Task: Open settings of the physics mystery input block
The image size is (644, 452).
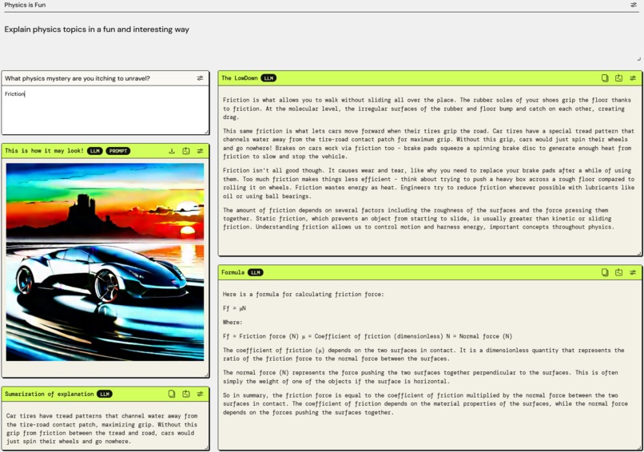Action: click(x=200, y=78)
